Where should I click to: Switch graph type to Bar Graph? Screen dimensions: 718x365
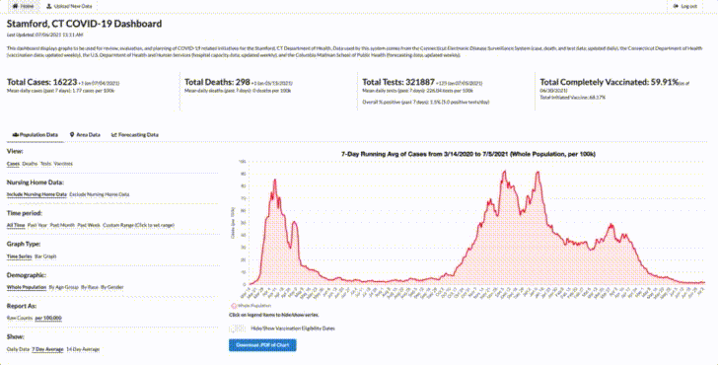tap(45, 256)
